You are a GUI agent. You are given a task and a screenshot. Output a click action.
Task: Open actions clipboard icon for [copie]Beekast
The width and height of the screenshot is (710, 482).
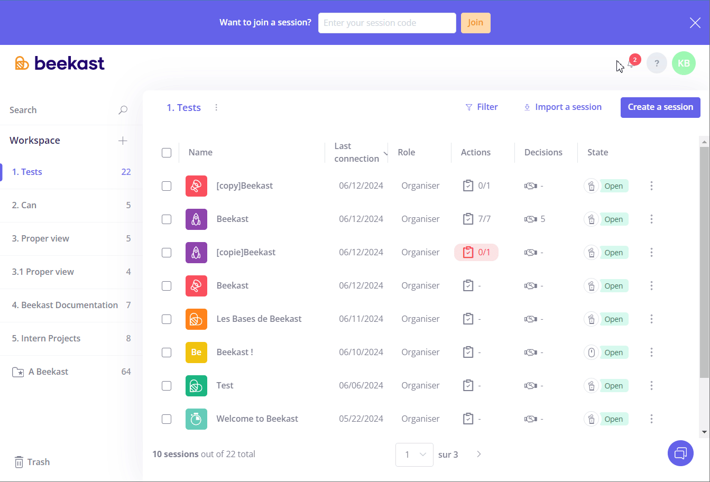coord(468,253)
